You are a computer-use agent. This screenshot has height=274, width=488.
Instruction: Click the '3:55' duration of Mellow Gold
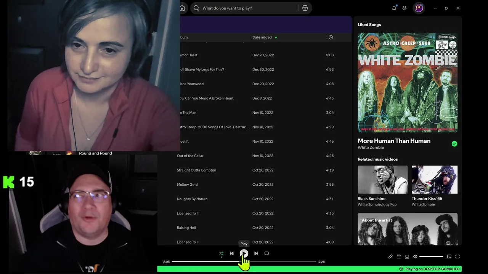click(x=330, y=185)
